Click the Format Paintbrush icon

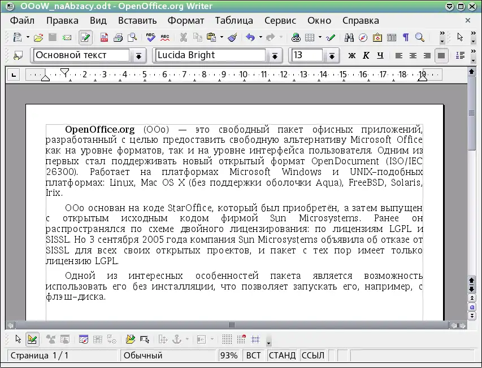click(x=232, y=38)
